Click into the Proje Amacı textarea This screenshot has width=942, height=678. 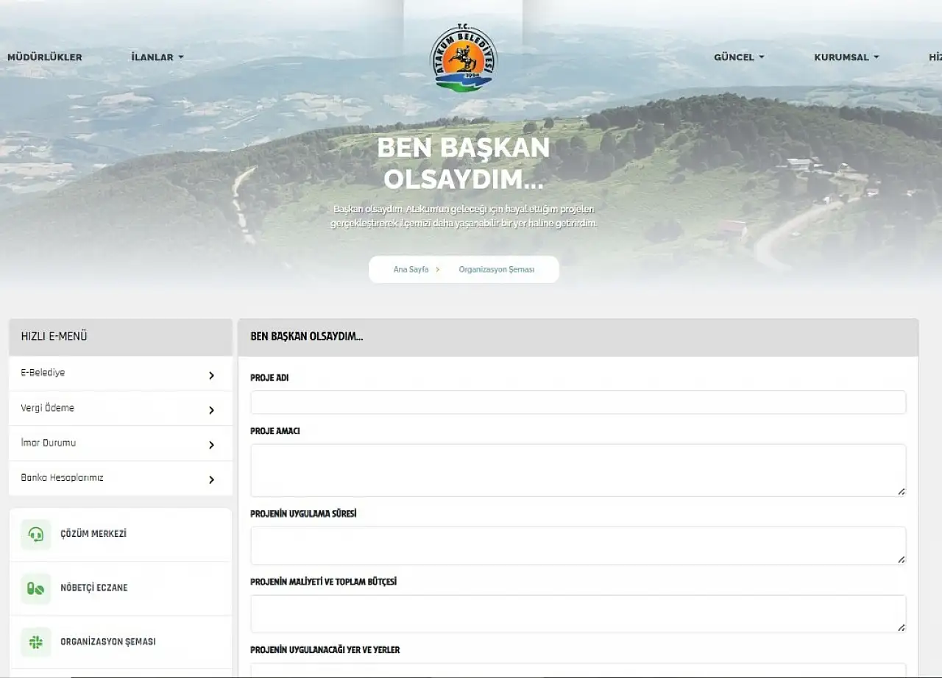(x=578, y=470)
